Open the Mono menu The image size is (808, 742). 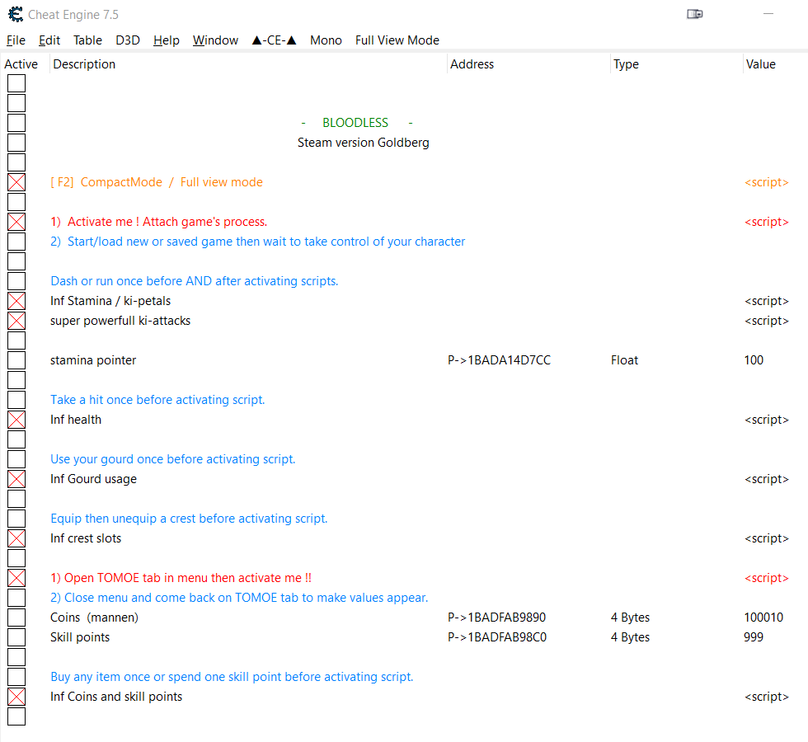(326, 40)
